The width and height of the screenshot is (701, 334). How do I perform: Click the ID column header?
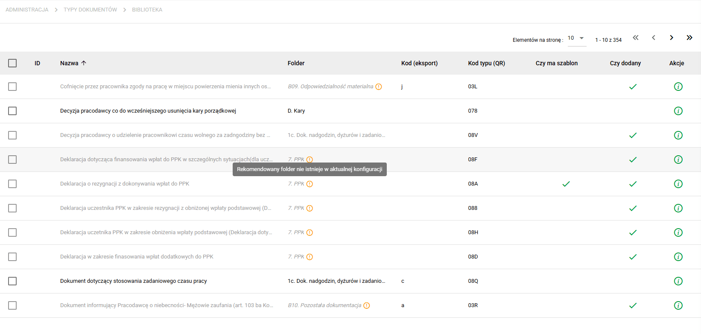click(37, 63)
